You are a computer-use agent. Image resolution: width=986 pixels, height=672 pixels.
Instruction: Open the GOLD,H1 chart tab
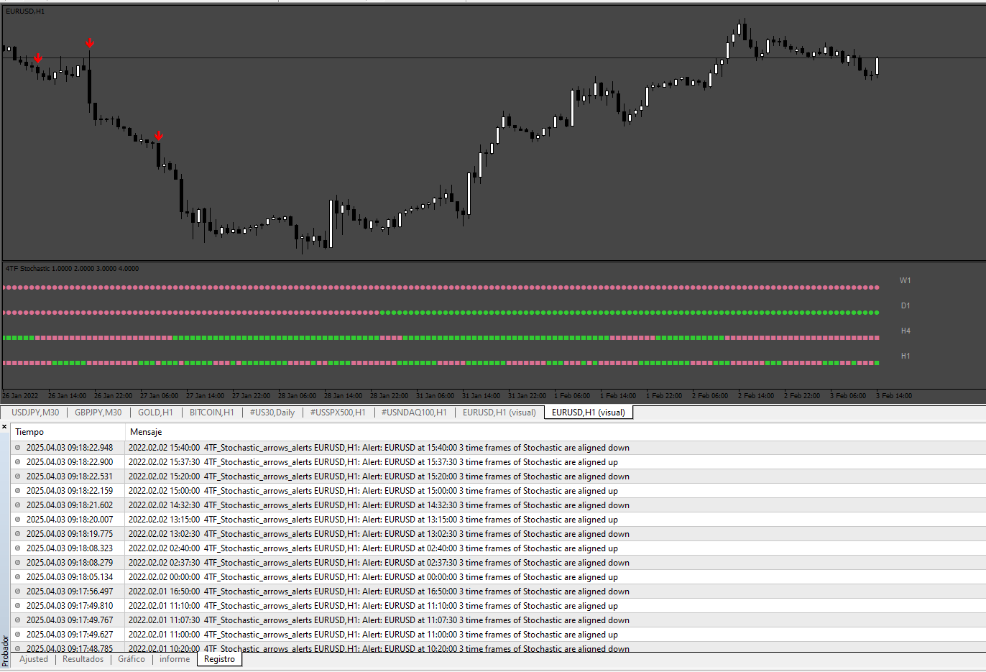(x=155, y=413)
